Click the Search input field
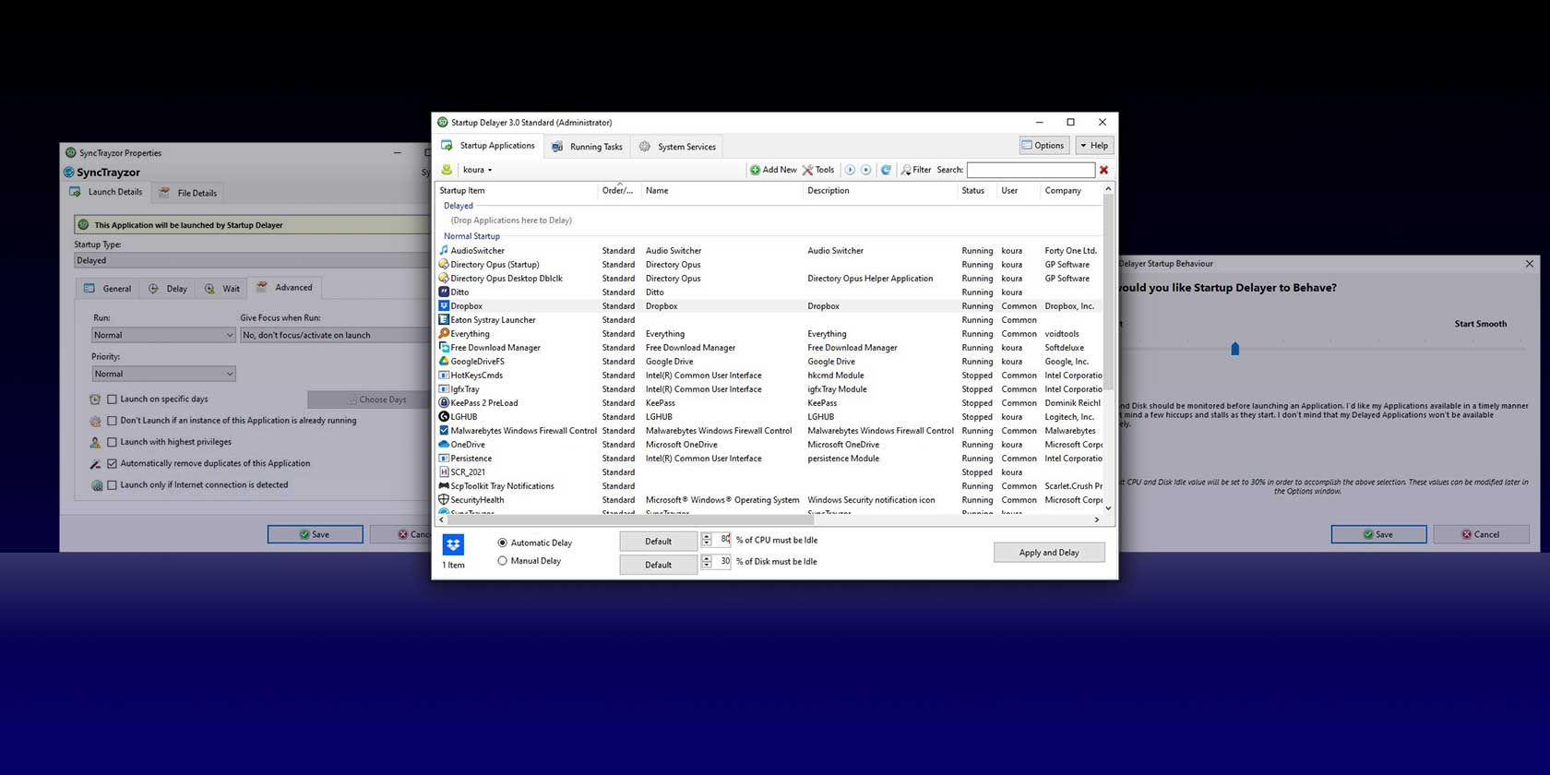This screenshot has width=1550, height=775. click(1031, 170)
